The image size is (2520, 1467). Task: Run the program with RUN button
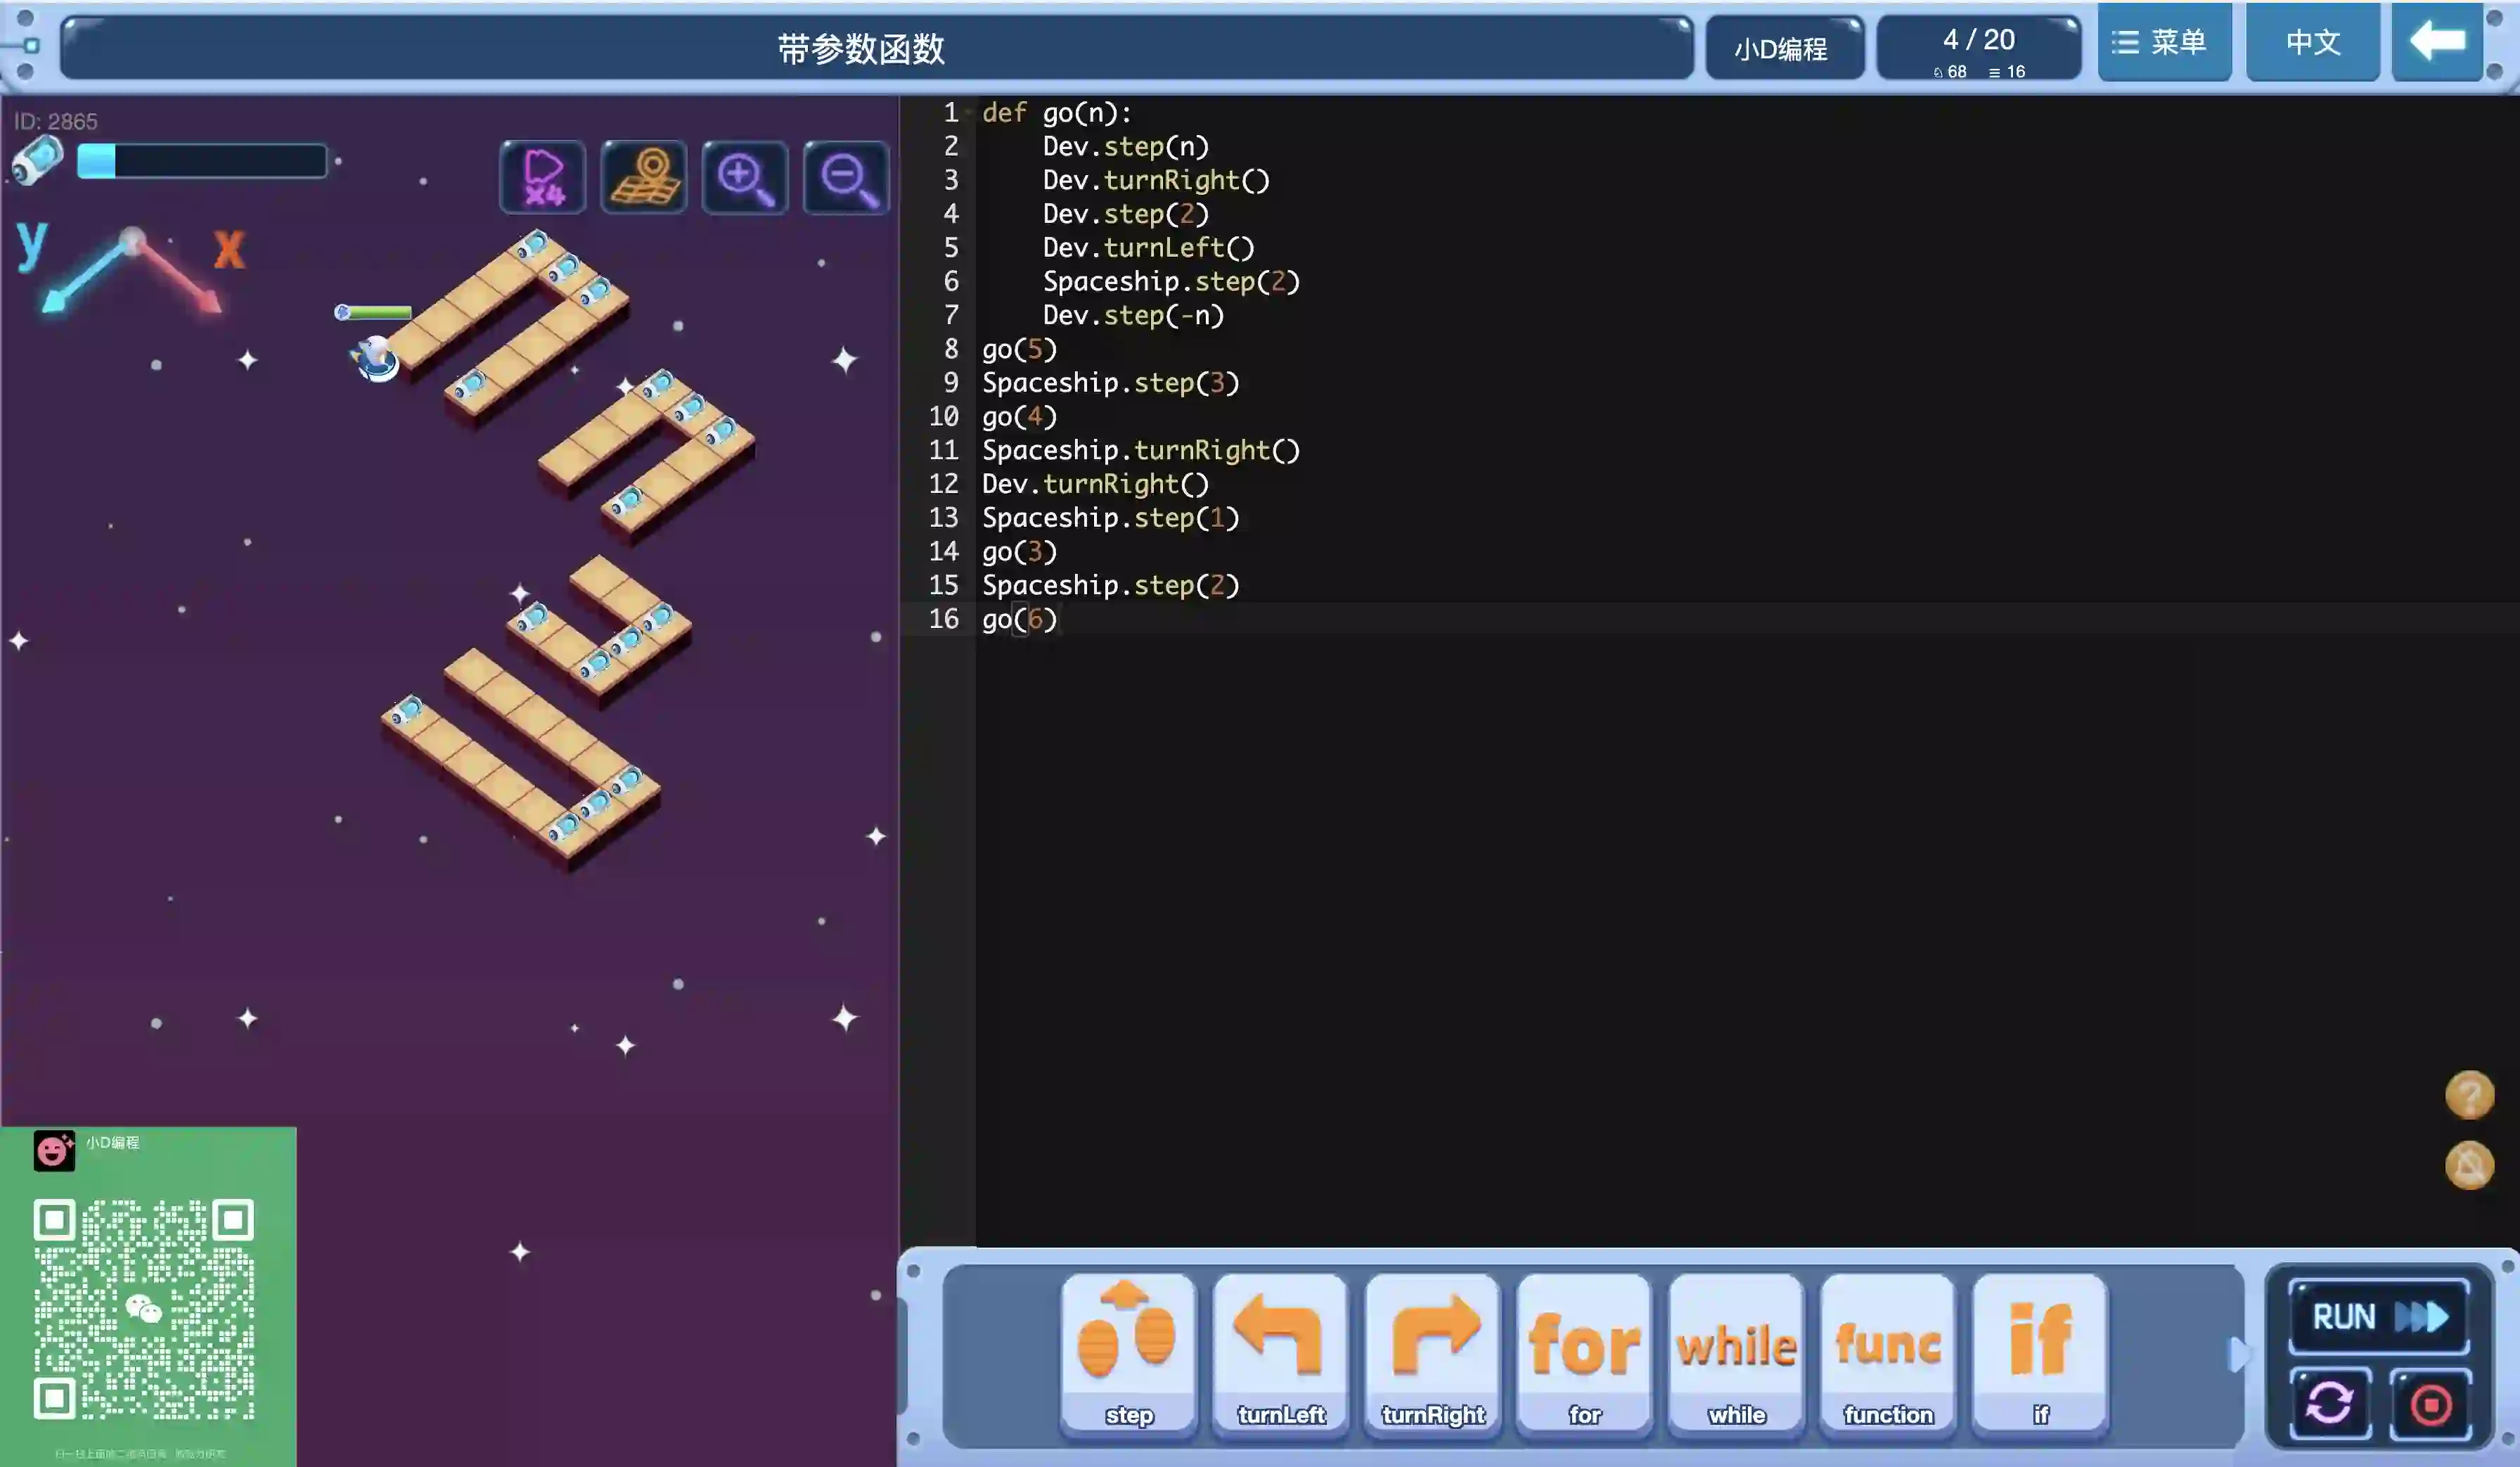click(2379, 1316)
